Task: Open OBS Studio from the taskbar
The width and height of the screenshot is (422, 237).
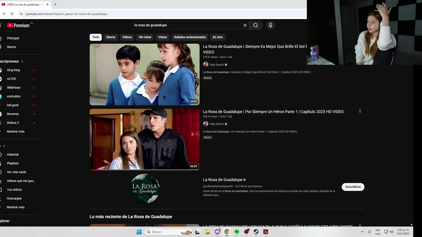Action: pyautogui.click(x=246, y=232)
